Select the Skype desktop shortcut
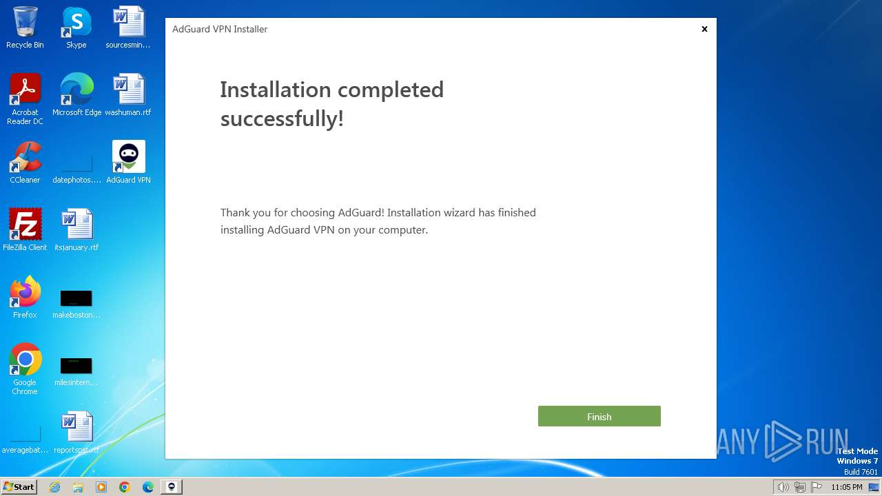882x496 pixels. 76,28
